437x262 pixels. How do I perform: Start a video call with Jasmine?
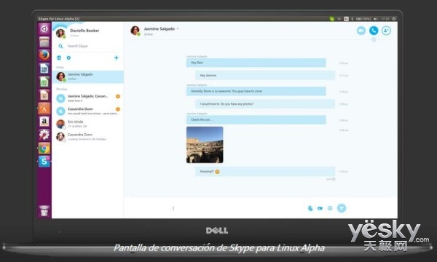click(x=361, y=31)
